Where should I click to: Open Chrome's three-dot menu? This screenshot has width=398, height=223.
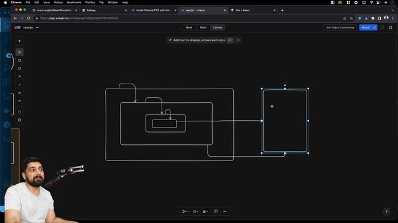click(x=392, y=18)
